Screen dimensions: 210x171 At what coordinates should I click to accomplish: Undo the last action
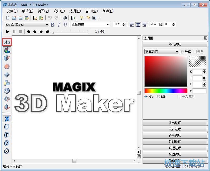click(50, 18)
